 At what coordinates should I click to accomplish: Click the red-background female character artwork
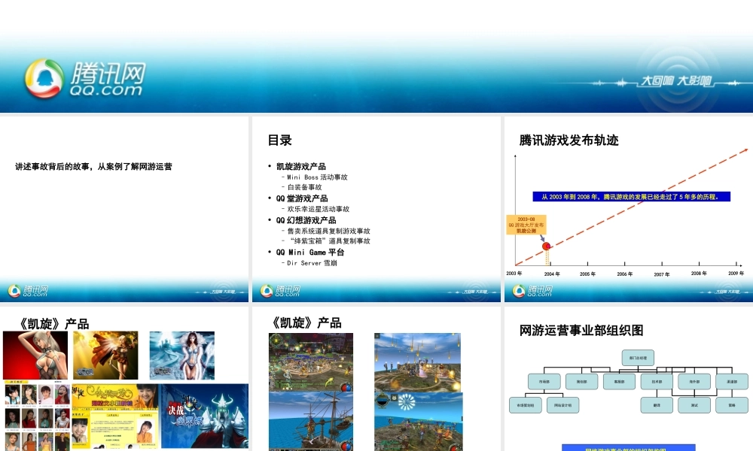(35, 355)
